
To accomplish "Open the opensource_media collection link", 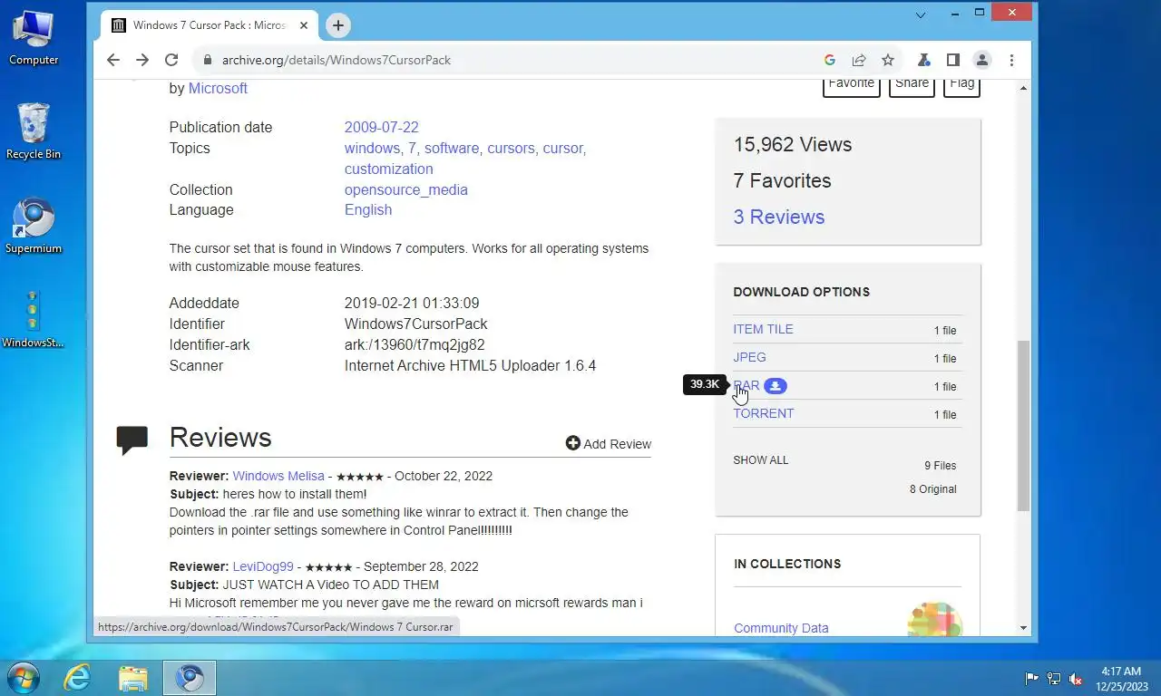I will click(x=406, y=190).
